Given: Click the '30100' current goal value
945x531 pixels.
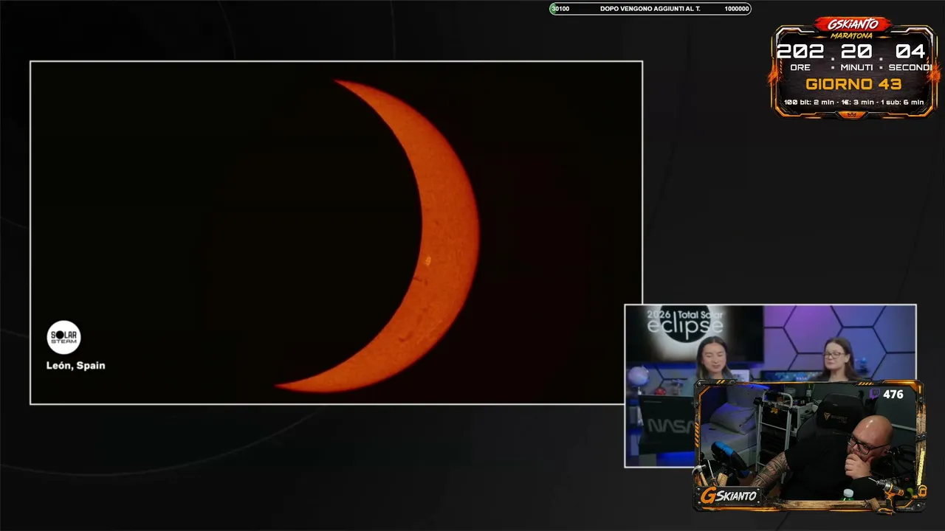Looking at the screenshot, I should (560, 9).
